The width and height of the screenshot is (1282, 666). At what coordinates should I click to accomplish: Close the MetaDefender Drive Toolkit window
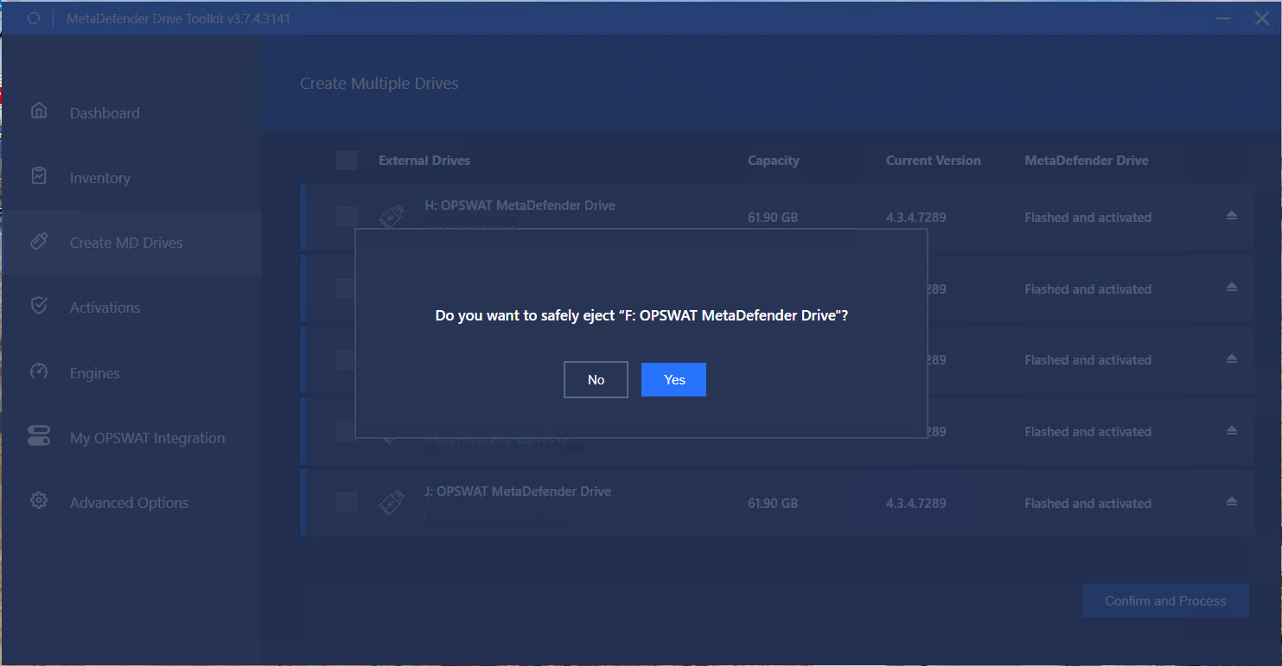[1261, 18]
